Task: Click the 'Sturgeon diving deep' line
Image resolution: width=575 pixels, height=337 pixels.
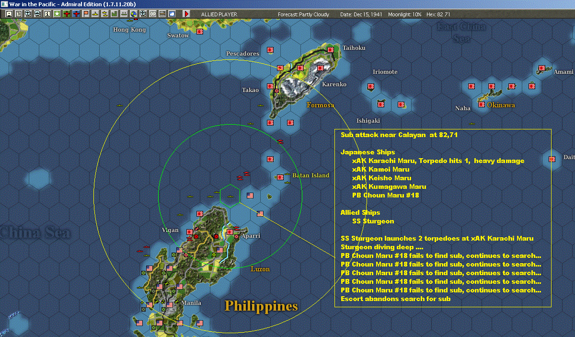Action: [x=382, y=247]
